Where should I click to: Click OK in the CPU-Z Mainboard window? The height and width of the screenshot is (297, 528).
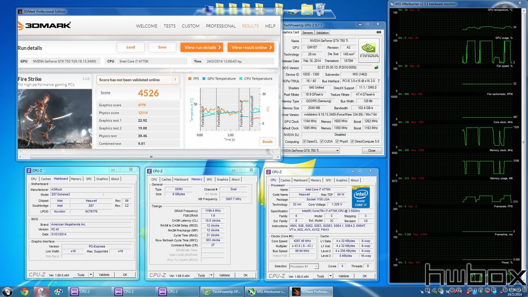tap(125, 275)
